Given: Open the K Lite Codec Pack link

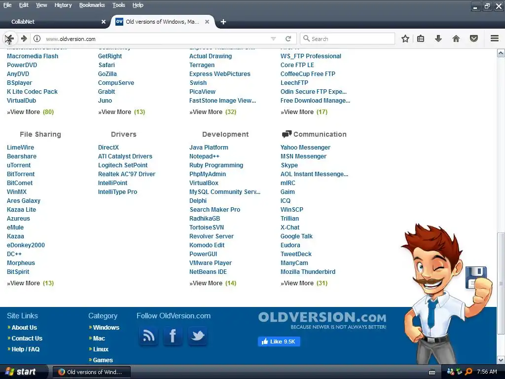Looking at the screenshot, I should (x=32, y=91).
